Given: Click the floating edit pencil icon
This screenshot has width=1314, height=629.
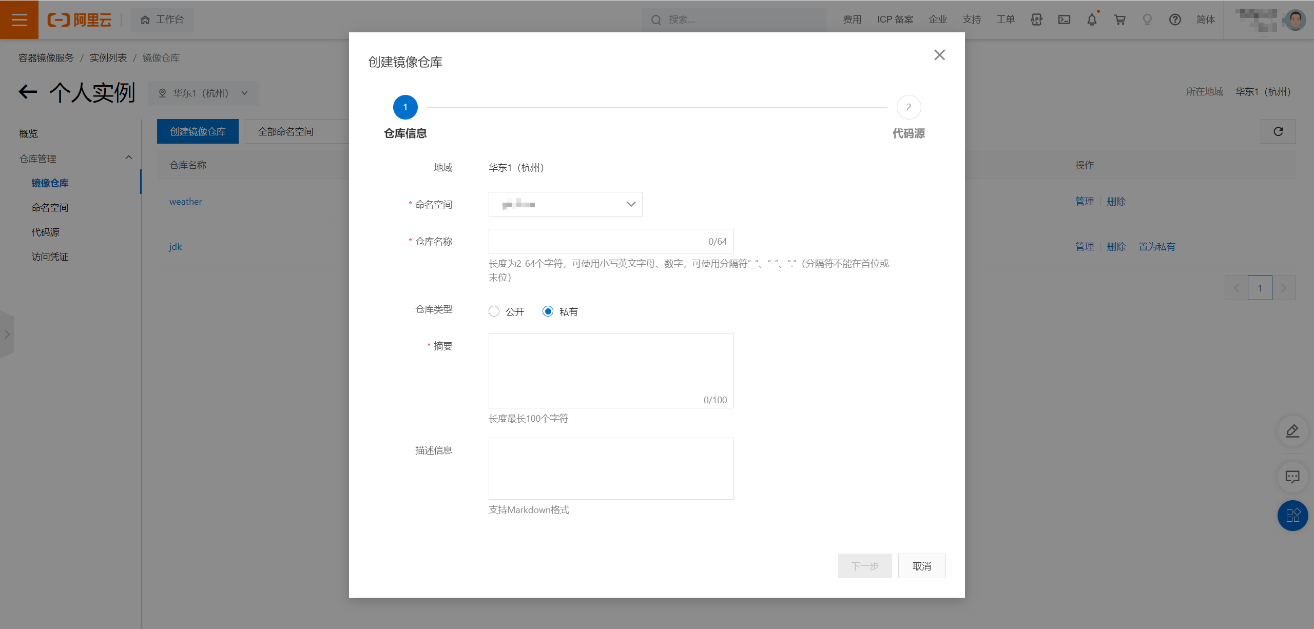Looking at the screenshot, I should (1292, 431).
